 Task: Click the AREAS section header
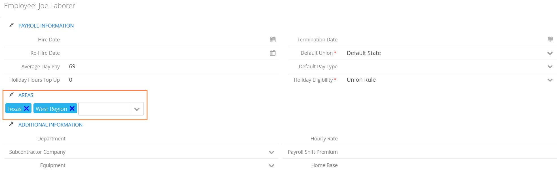pos(26,95)
